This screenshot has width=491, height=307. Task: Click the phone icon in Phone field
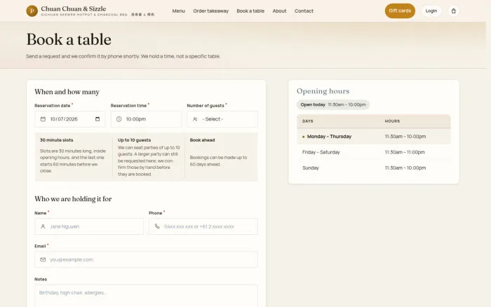157,226
